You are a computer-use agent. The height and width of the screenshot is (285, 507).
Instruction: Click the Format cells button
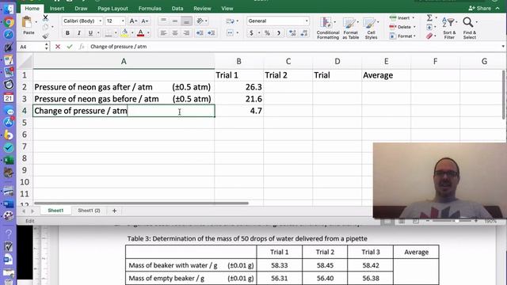point(402,36)
